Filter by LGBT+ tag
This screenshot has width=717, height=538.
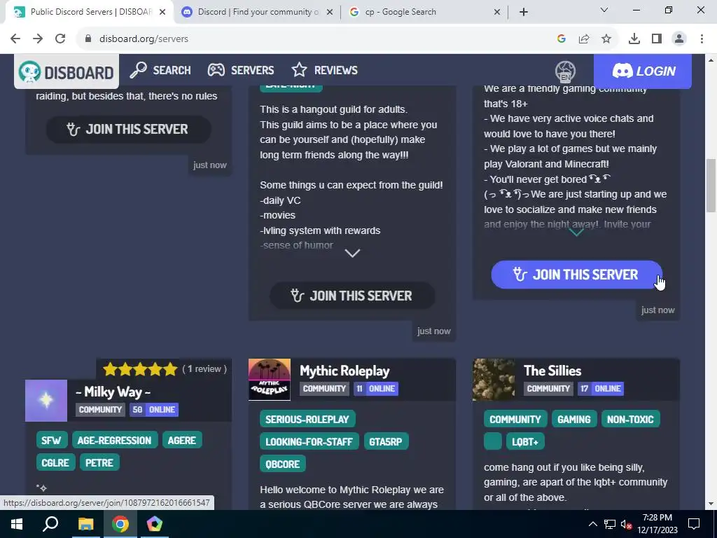click(525, 442)
